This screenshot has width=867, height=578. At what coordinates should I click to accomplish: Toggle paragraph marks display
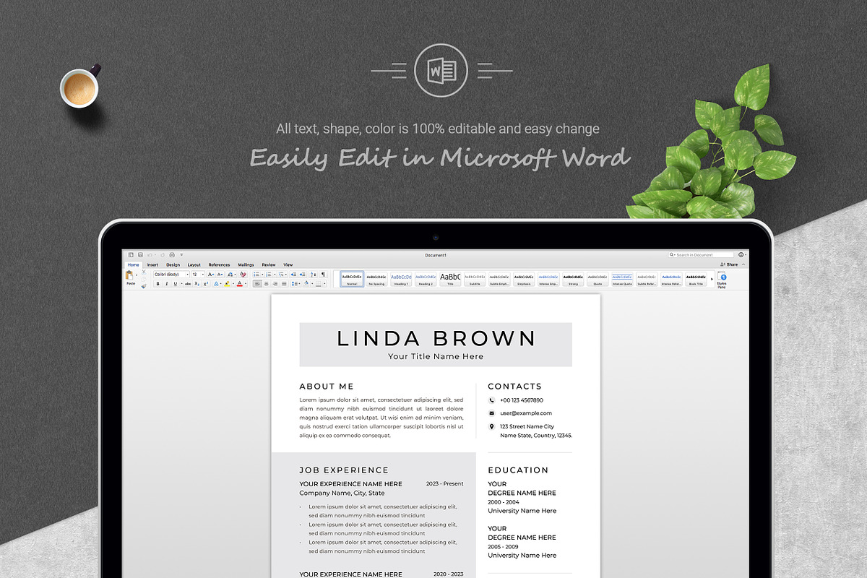pos(323,275)
